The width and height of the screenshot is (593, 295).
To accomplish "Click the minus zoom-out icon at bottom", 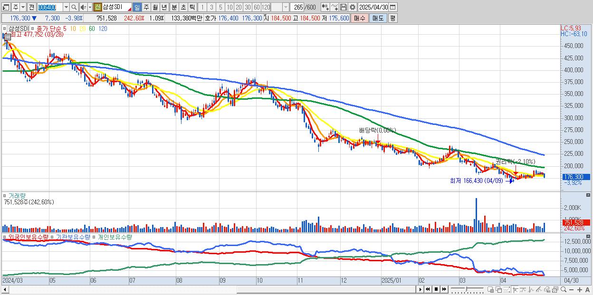I will (x=571, y=289).
